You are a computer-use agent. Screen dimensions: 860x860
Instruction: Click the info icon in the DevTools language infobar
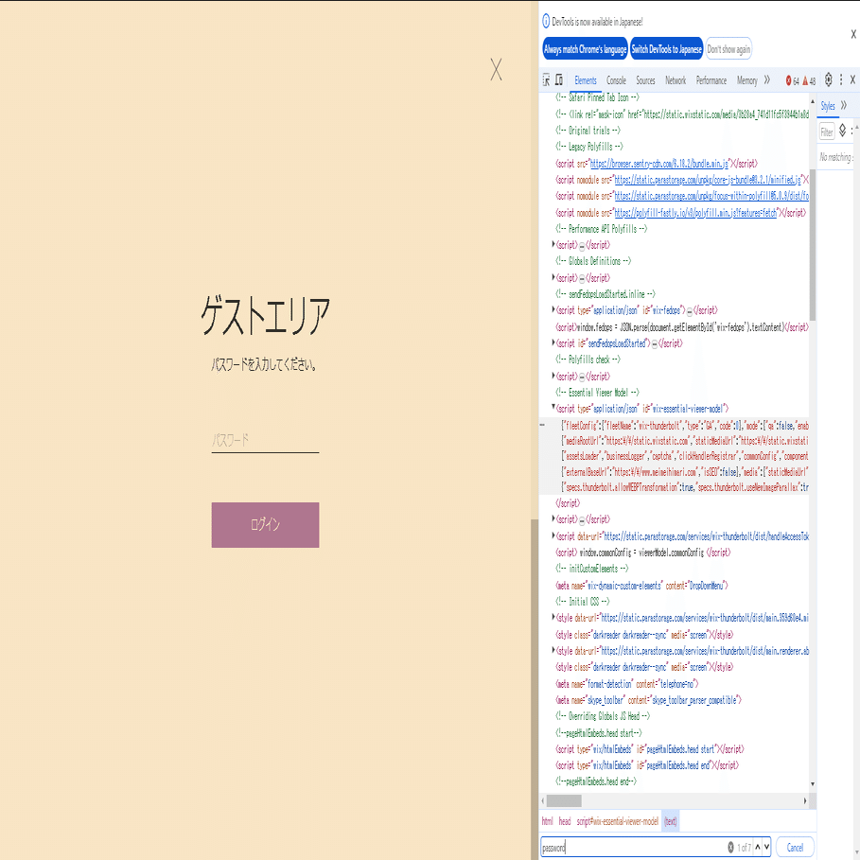pos(546,22)
